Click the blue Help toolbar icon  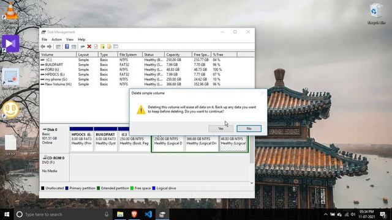point(67,46)
